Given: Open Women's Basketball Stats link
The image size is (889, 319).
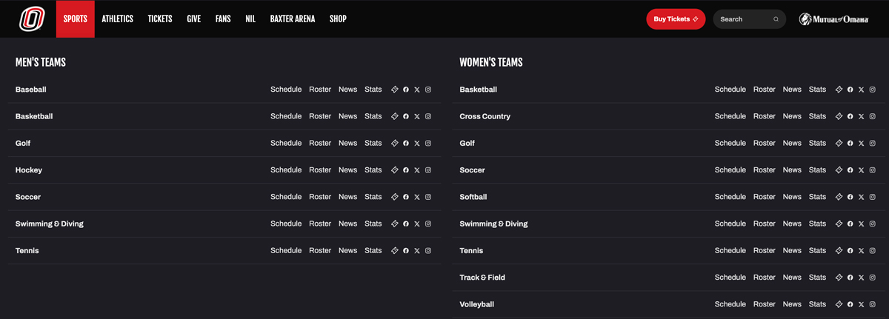Looking at the screenshot, I should [817, 90].
